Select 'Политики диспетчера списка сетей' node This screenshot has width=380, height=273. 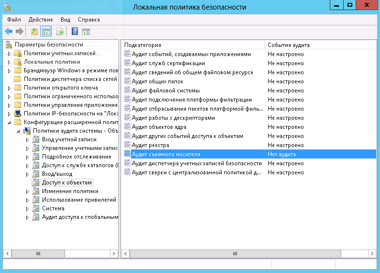click(70, 79)
